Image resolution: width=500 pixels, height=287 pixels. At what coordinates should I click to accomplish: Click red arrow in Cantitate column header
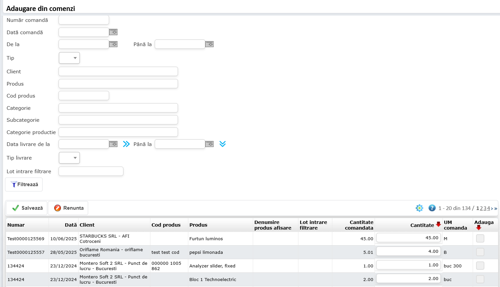tap(438, 225)
